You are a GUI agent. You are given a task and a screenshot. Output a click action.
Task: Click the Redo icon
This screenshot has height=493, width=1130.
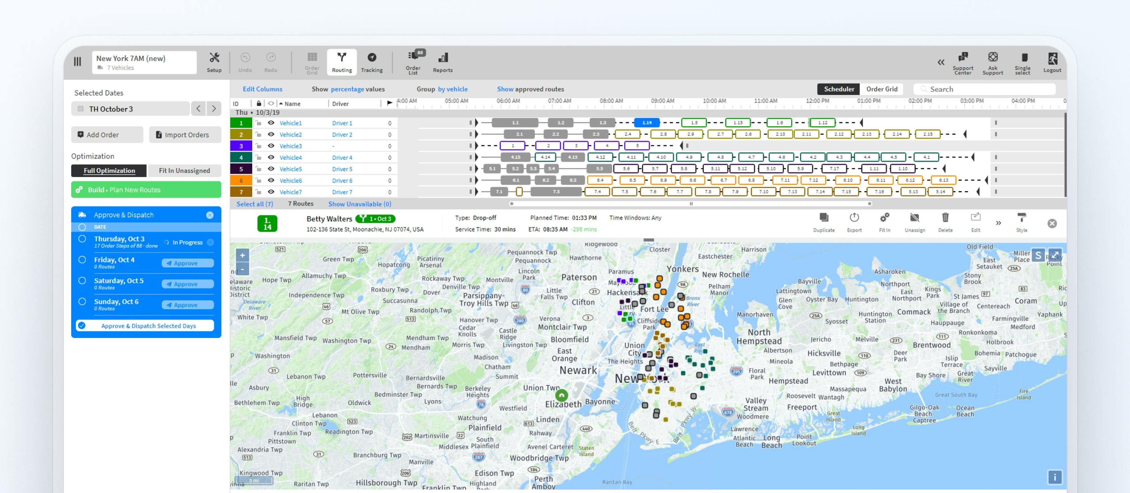click(x=271, y=62)
